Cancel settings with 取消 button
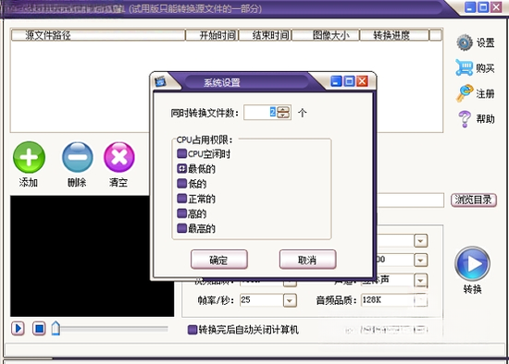 [307, 260]
